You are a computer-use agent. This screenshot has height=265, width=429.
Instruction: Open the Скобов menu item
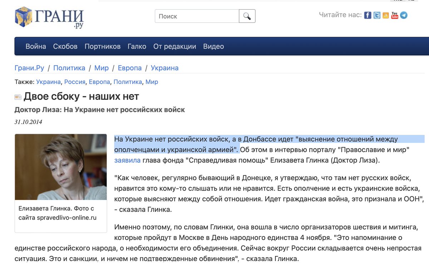point(65,46)
